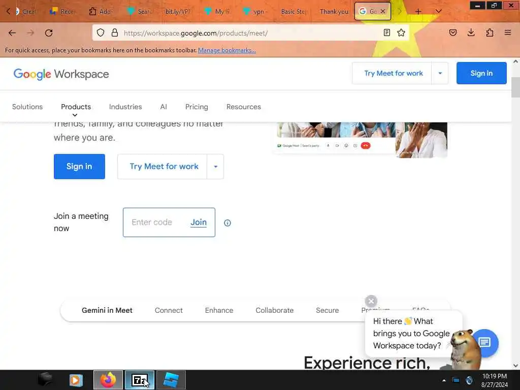Switch to the Thank you tab
520x390 pixels.
click(x=334, y=12)
